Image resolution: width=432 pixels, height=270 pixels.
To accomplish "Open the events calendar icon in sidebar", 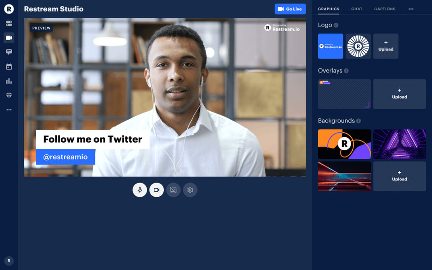I will [9, 67].
